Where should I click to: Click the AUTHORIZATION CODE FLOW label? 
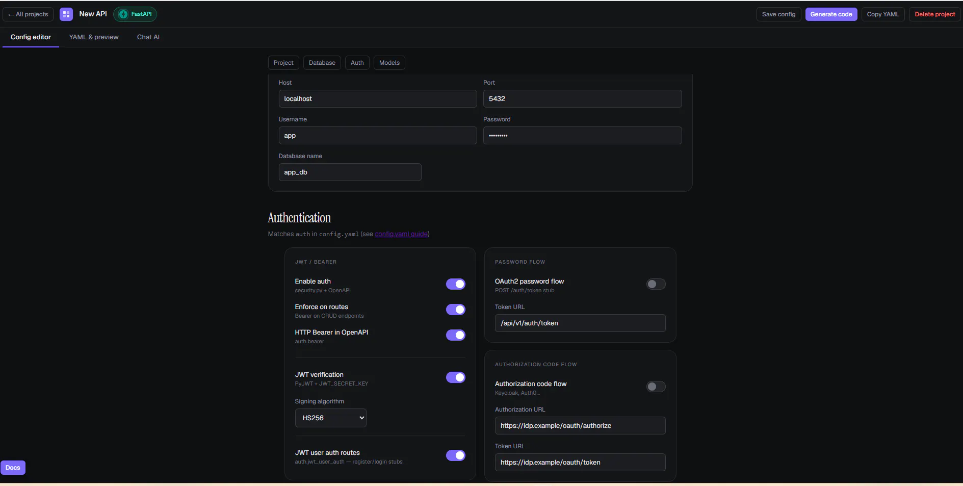(x=536, y=365)
